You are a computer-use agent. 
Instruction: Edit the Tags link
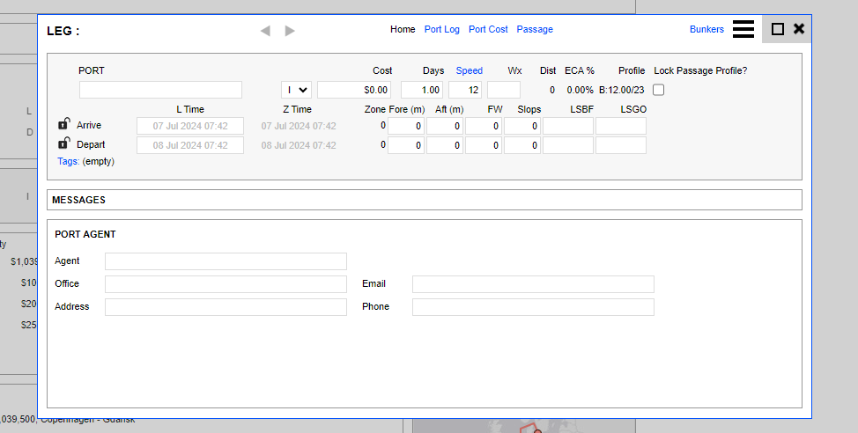coord(68,162)
